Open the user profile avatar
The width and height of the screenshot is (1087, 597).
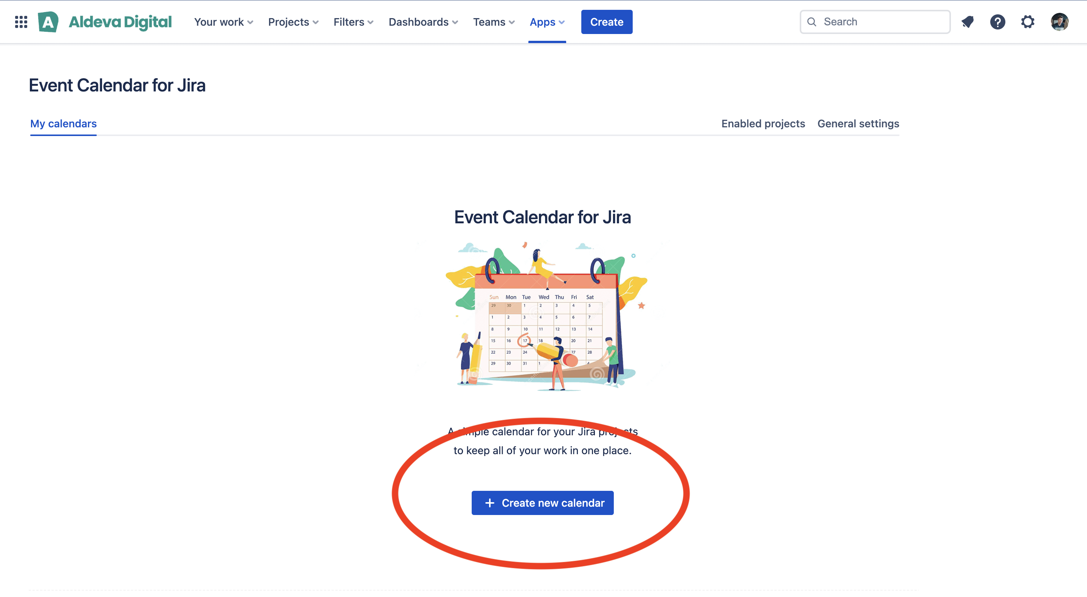[1059, 22]
